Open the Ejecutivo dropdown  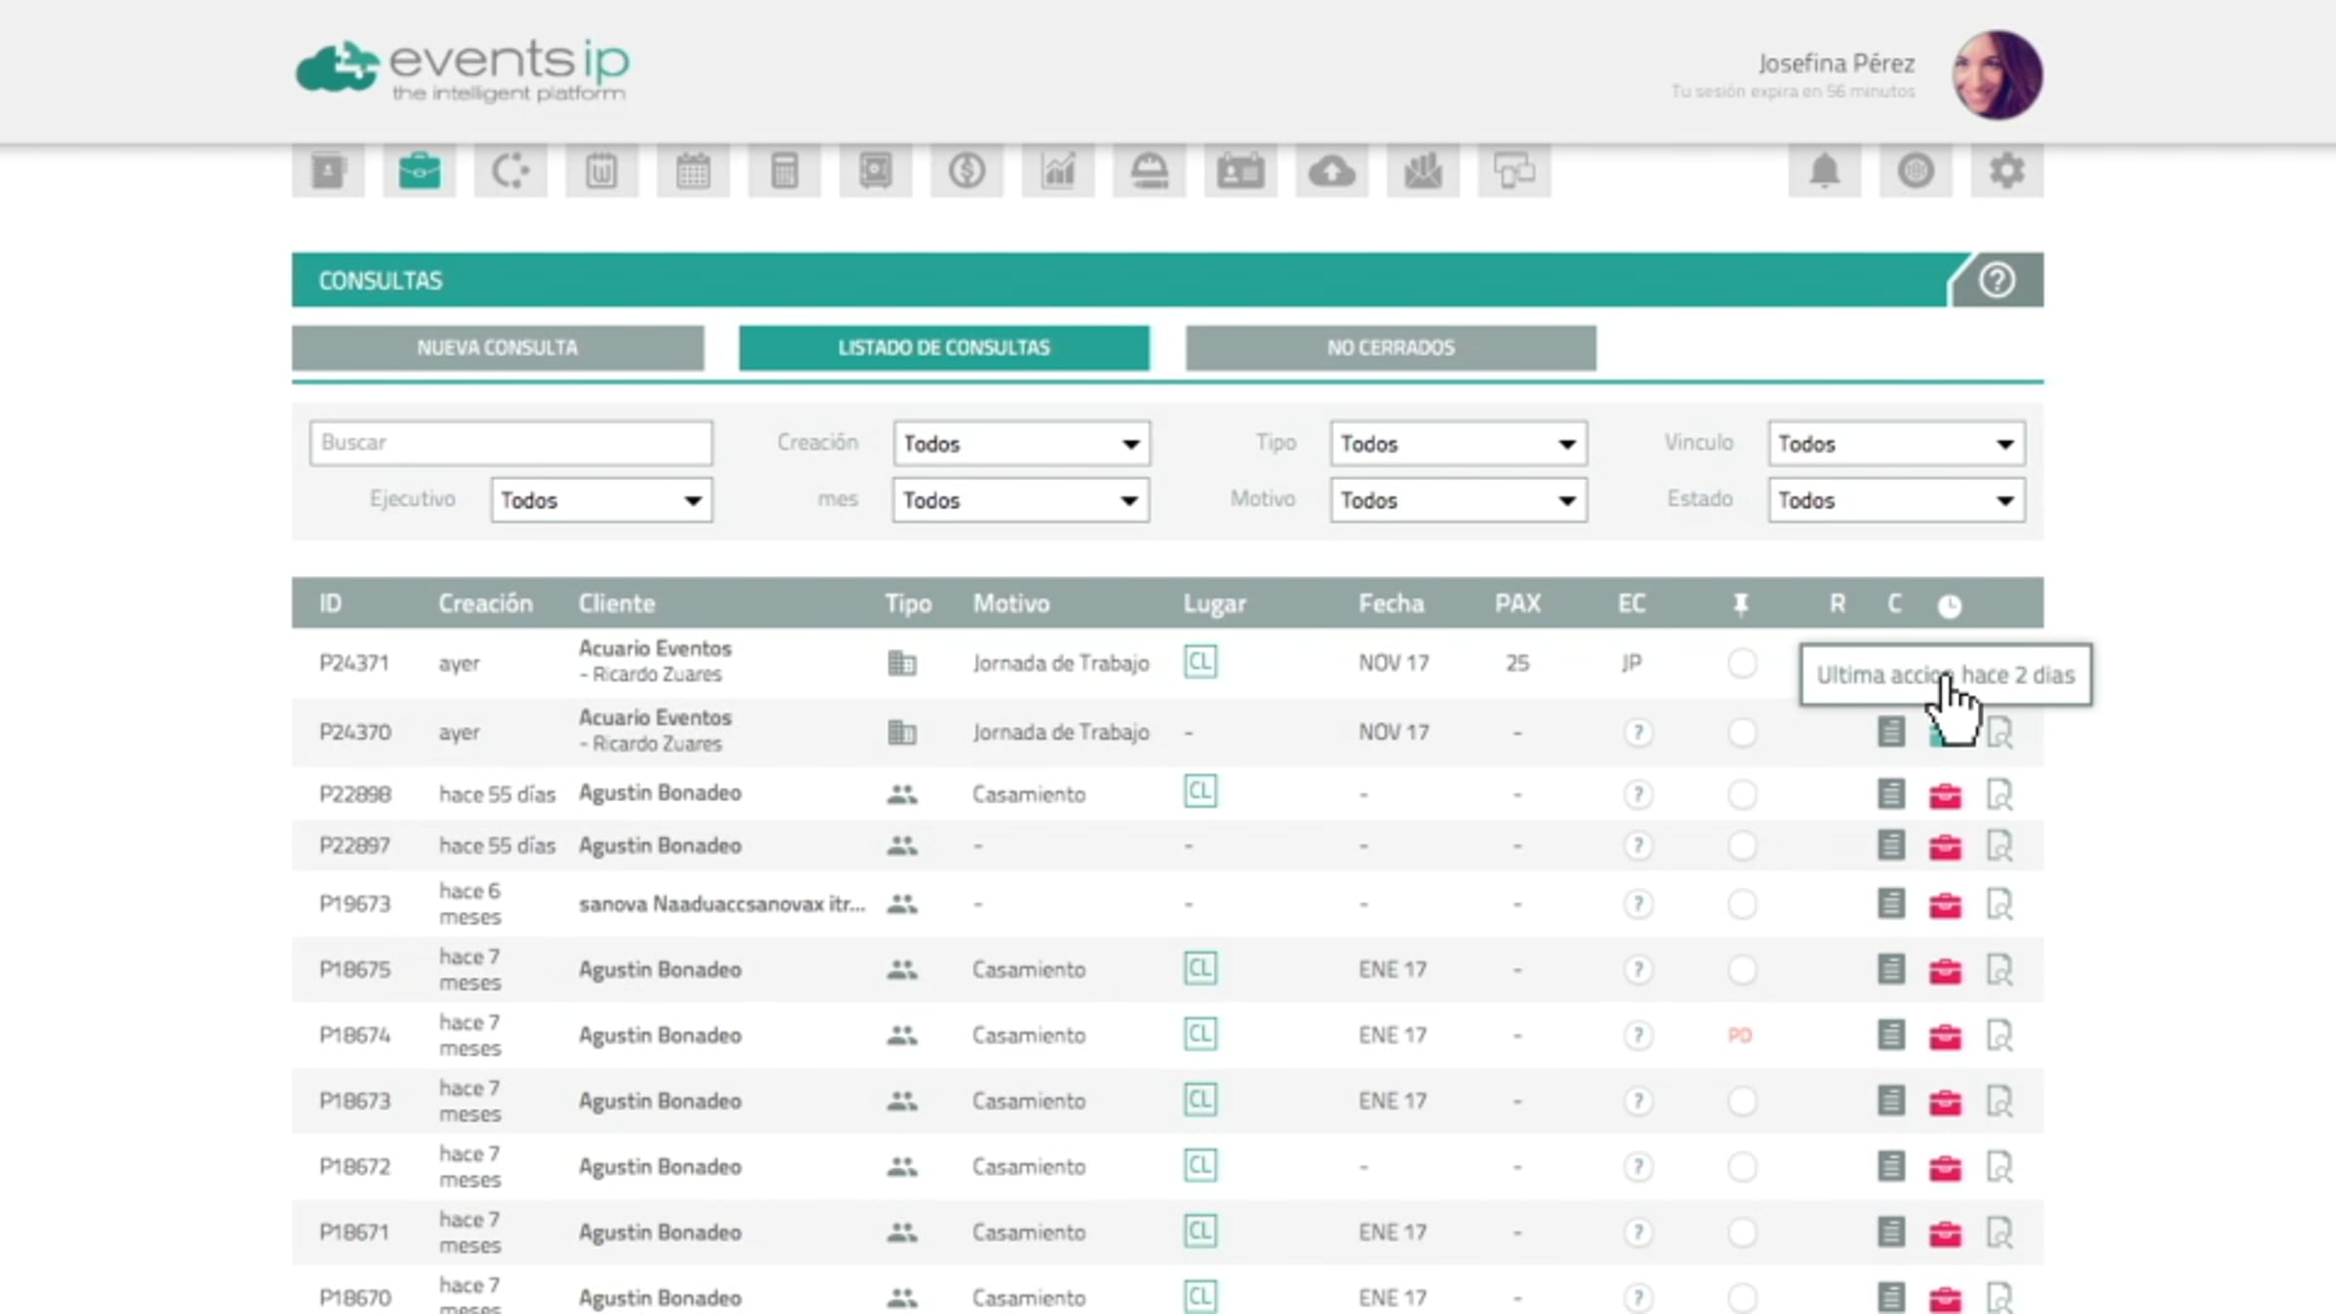602,500
